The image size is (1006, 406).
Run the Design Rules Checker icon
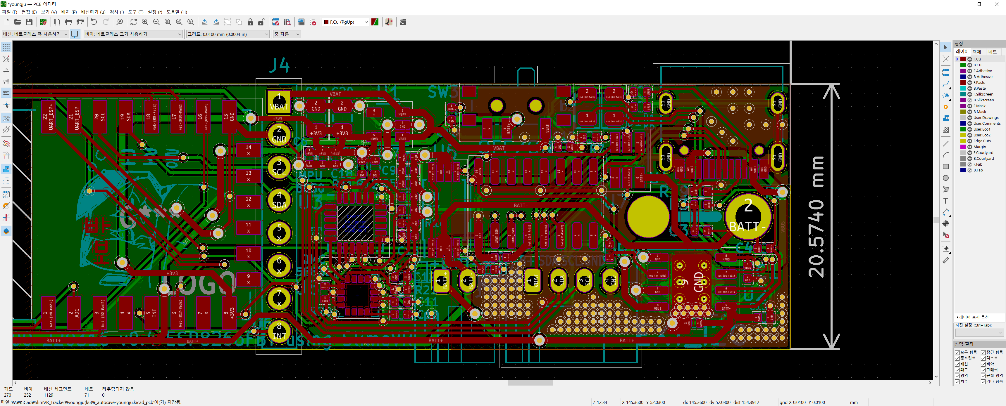coord(313,22)
